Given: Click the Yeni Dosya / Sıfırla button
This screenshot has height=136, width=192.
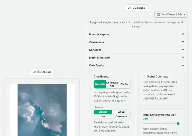Looking at the screenshot, I should tap(171, 14).
